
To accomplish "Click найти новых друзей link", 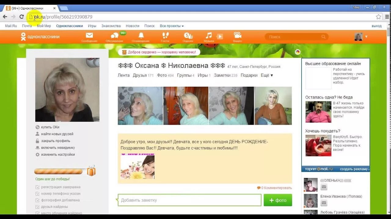I will [x=57, y=134].
